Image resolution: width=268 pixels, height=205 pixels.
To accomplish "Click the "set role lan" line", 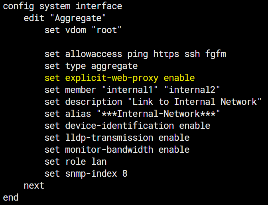I will 75,162.
